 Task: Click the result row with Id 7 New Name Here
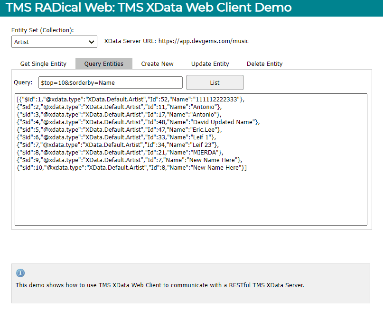[129, 160]
